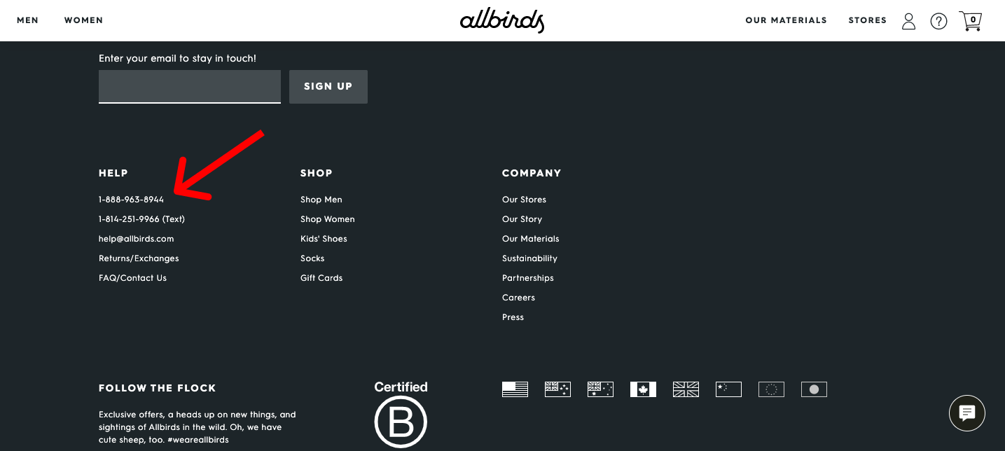Open the account profile icon

pyautogui.click(x=908, y=21)
